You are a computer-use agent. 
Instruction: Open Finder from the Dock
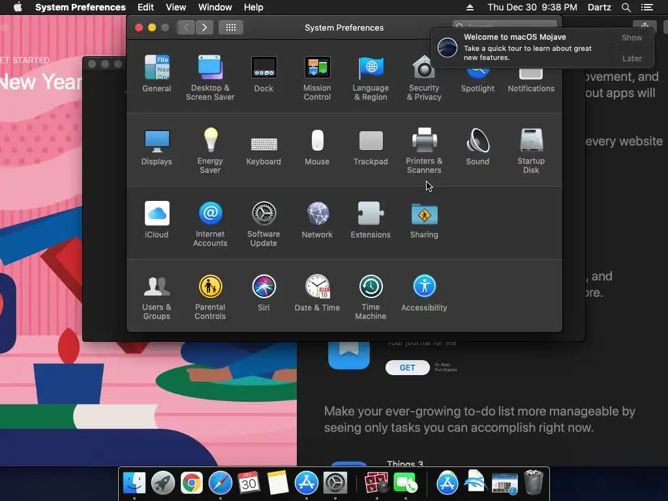(134, 483)
